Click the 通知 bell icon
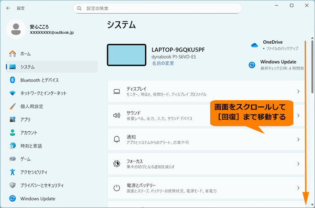Image resolution: width=315 pixels, height=208 pixels. (x=117, y=139)
